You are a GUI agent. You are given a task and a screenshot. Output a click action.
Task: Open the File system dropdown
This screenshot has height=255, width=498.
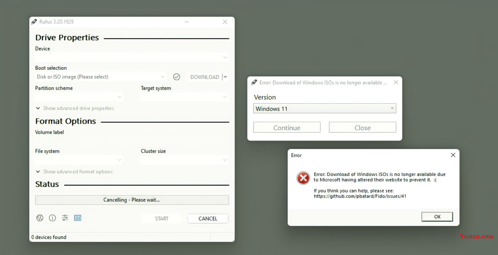click(79, 160)
